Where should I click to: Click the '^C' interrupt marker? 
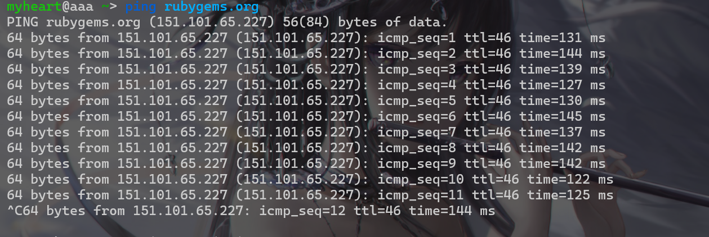pos(15,211)
